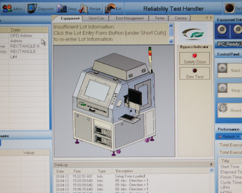Select the IPC_Ready status field
This screenshot has width=242, height=193.
tap(229, 44)
